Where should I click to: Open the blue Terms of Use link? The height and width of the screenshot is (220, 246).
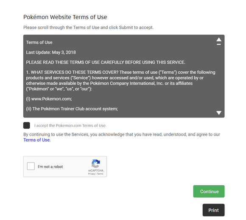tap(37, 140)
